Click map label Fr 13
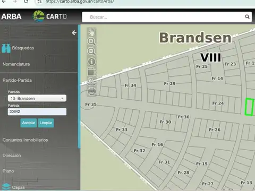 (x=246, y=183)
